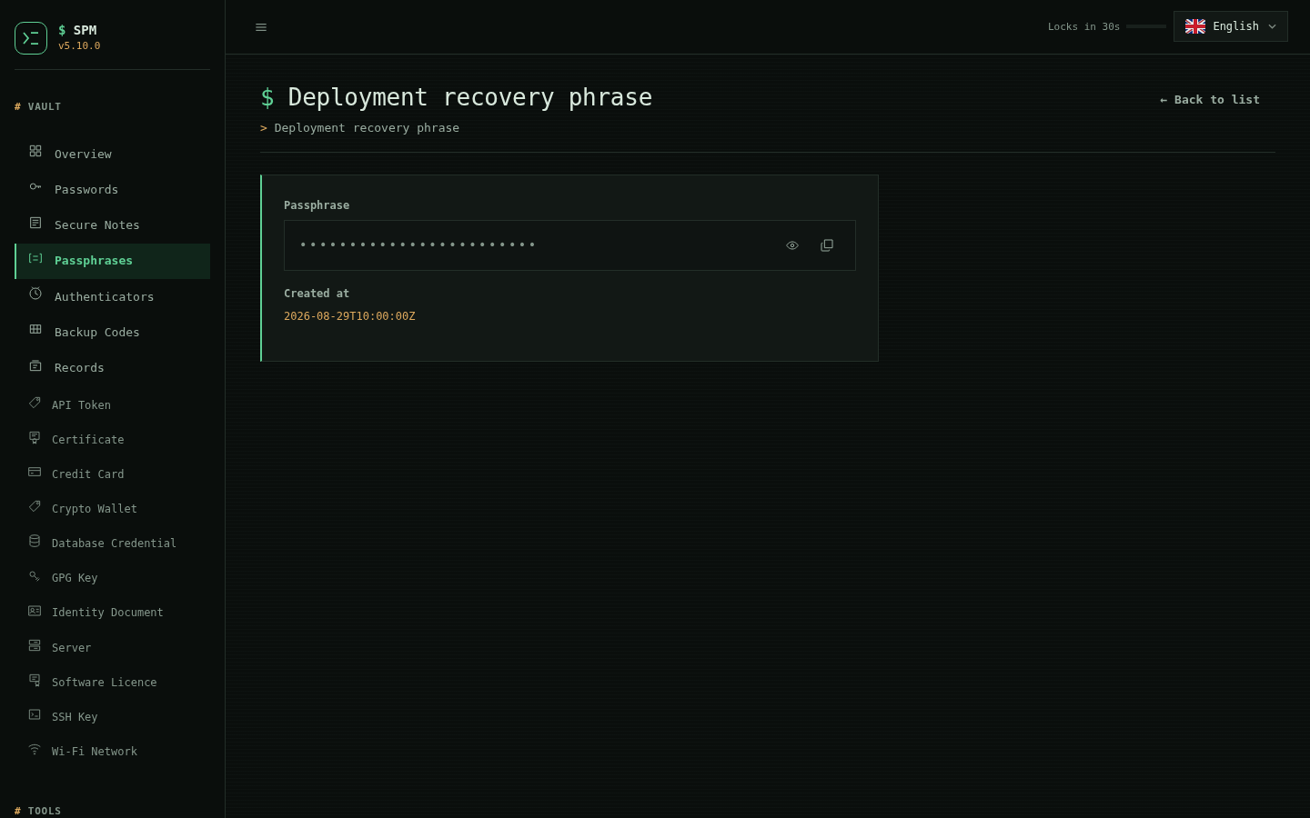Screen dimensions: 1310x818
Task: Click the Created at label
Action: pyautogui.click(x=317, y=294)
